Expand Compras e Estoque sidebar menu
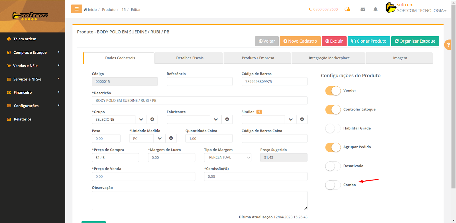 [x=32, y=53]
